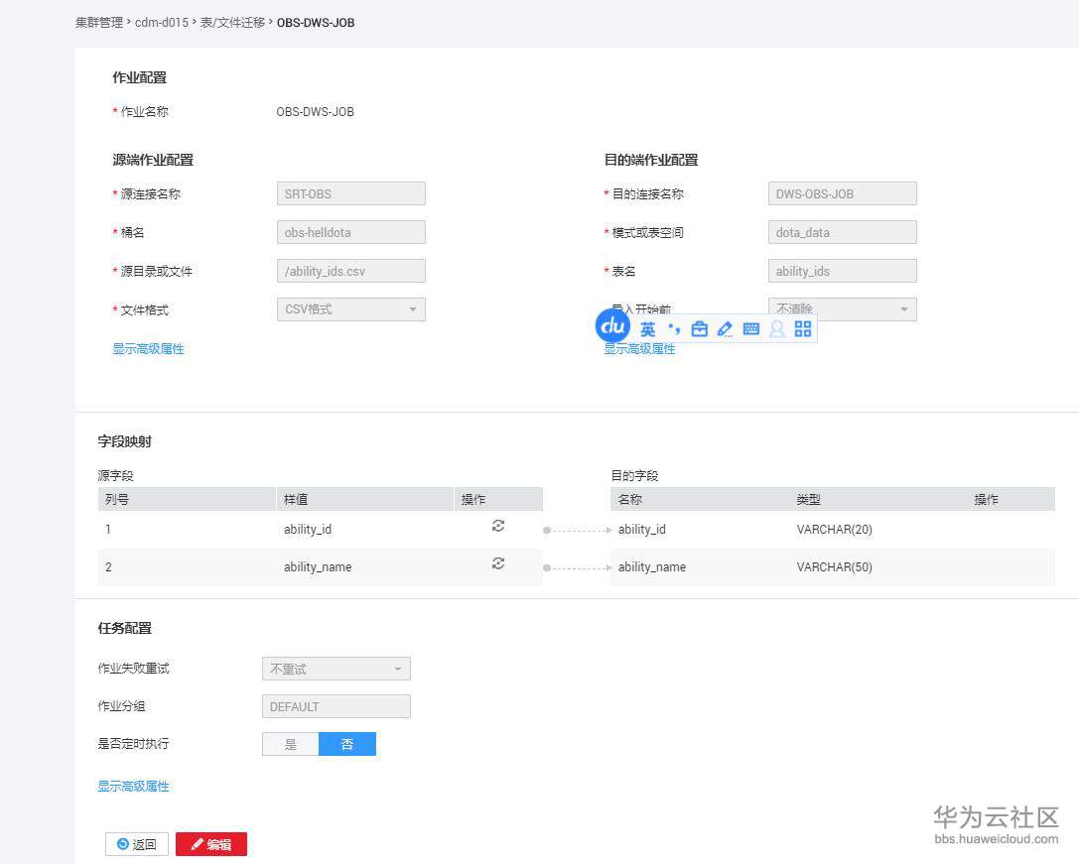Open the '不清除' pre-import dropdown
1079x864 pixels.
[843, 309]
